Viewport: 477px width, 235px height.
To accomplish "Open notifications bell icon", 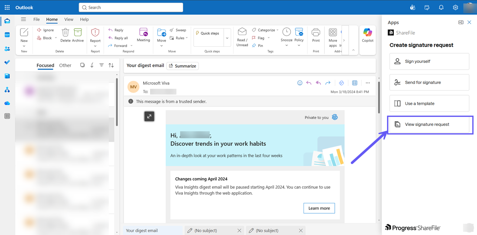I will click(x=441, y=7).
